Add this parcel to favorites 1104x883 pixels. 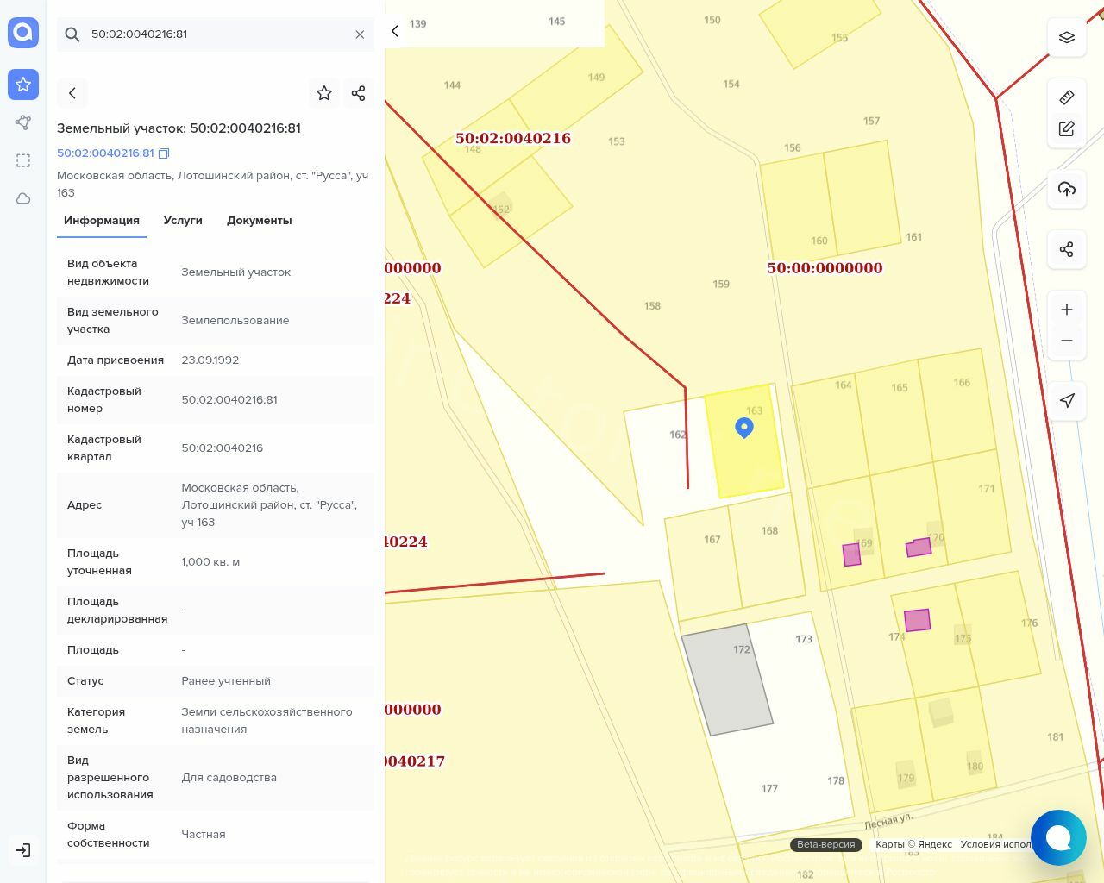[324, 93]
